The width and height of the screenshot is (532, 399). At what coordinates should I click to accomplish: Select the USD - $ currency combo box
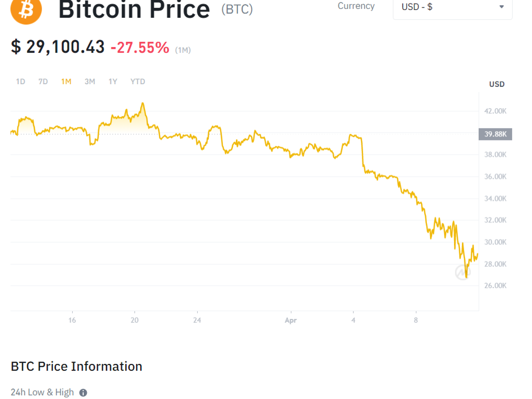coord(452,8)
